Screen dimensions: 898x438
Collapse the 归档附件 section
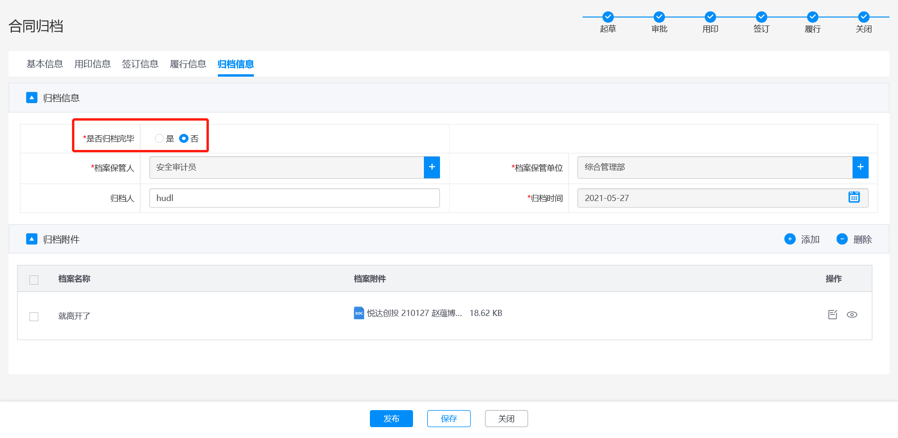pyautogui.click(x=32, y=239)
